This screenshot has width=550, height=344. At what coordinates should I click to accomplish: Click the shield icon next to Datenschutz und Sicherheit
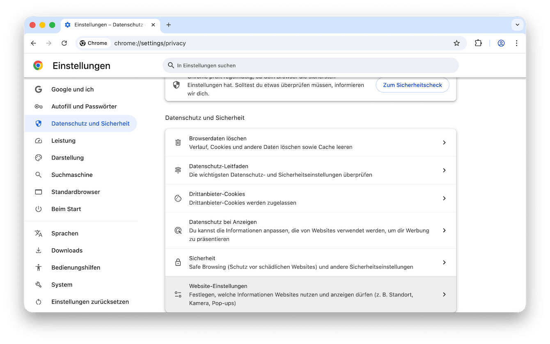point(38,123)
